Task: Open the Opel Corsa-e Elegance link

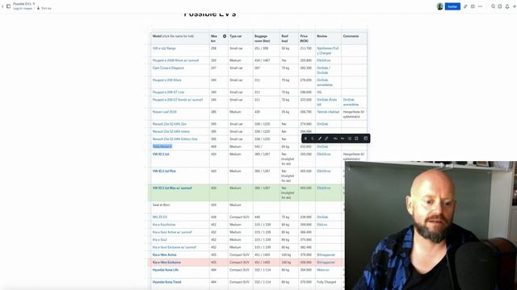Action: [168, 68]
